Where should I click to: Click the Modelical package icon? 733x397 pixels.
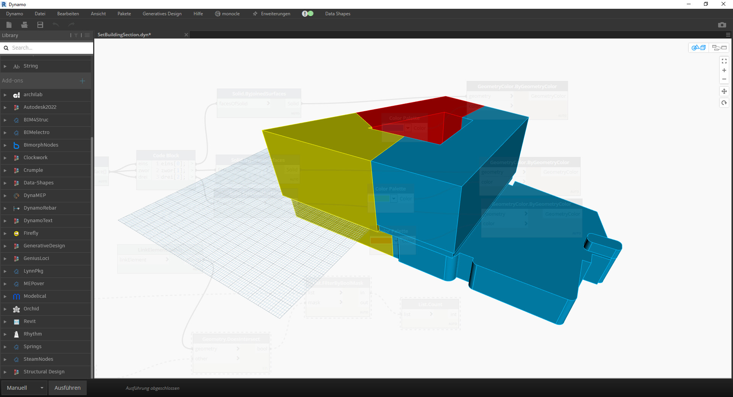pyautogui.click(x=16, y=297)
